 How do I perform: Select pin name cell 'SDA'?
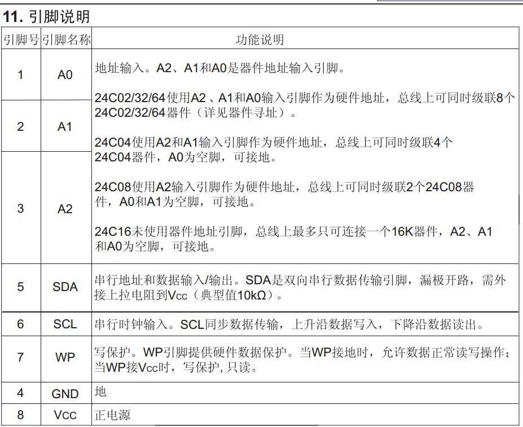coord(65,287)
